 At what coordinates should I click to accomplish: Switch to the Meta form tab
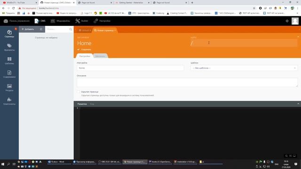pos(100,56)
